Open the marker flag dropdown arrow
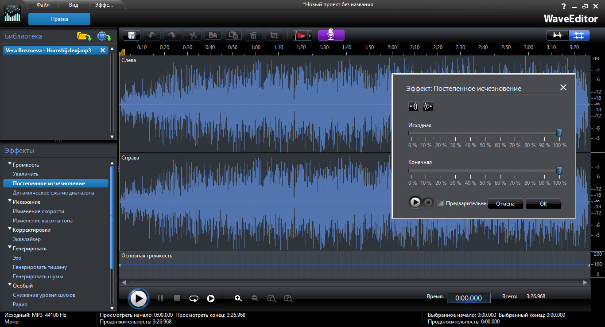 310,36
